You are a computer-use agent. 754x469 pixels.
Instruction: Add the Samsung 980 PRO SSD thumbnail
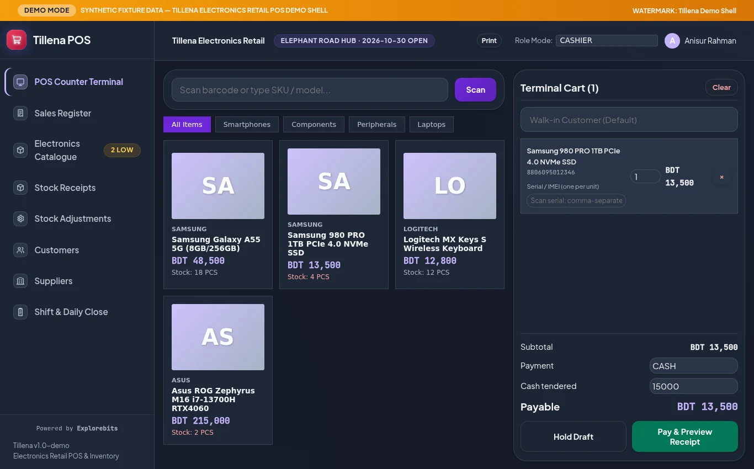[x=334, y=182]
